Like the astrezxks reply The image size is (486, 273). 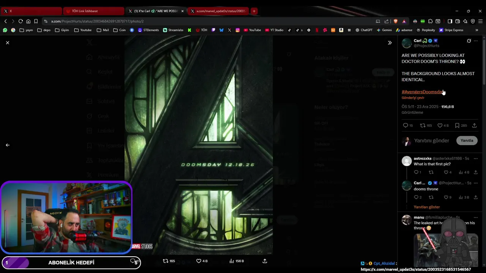pos(448,172)
